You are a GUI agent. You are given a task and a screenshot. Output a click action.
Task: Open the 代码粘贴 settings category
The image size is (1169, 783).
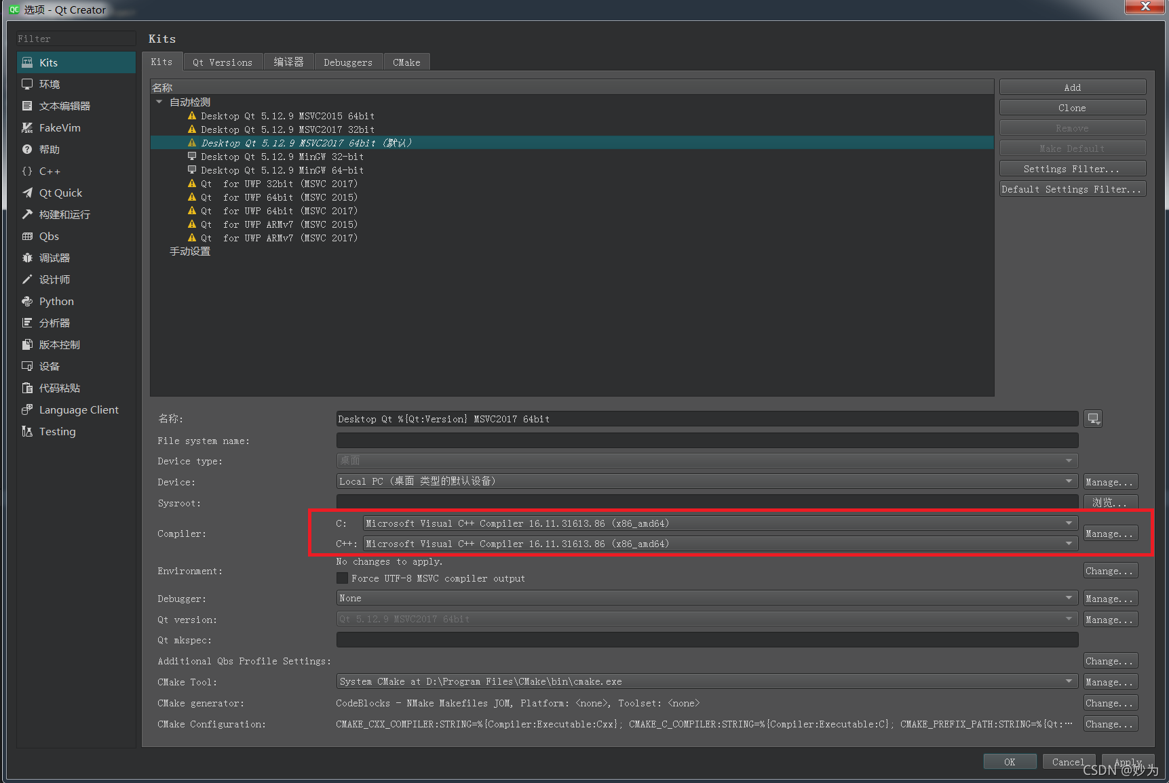[76, 388]
